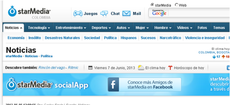
Task: Click the Mail text link
Action: 137,14
